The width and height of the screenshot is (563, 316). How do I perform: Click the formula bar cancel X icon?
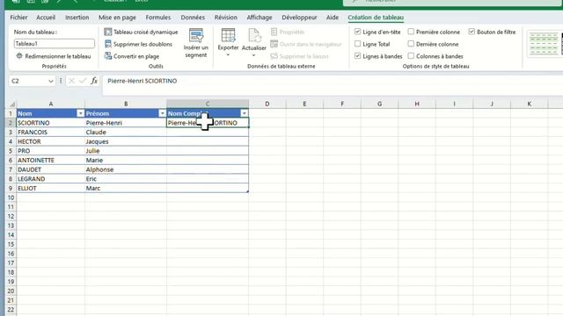pos(71,81)
